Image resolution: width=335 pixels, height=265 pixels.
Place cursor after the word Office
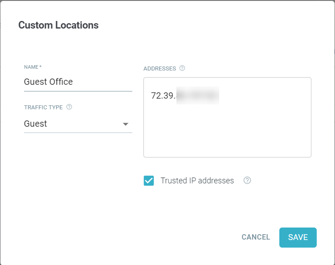pyautogui.click(x=73, y=82)
